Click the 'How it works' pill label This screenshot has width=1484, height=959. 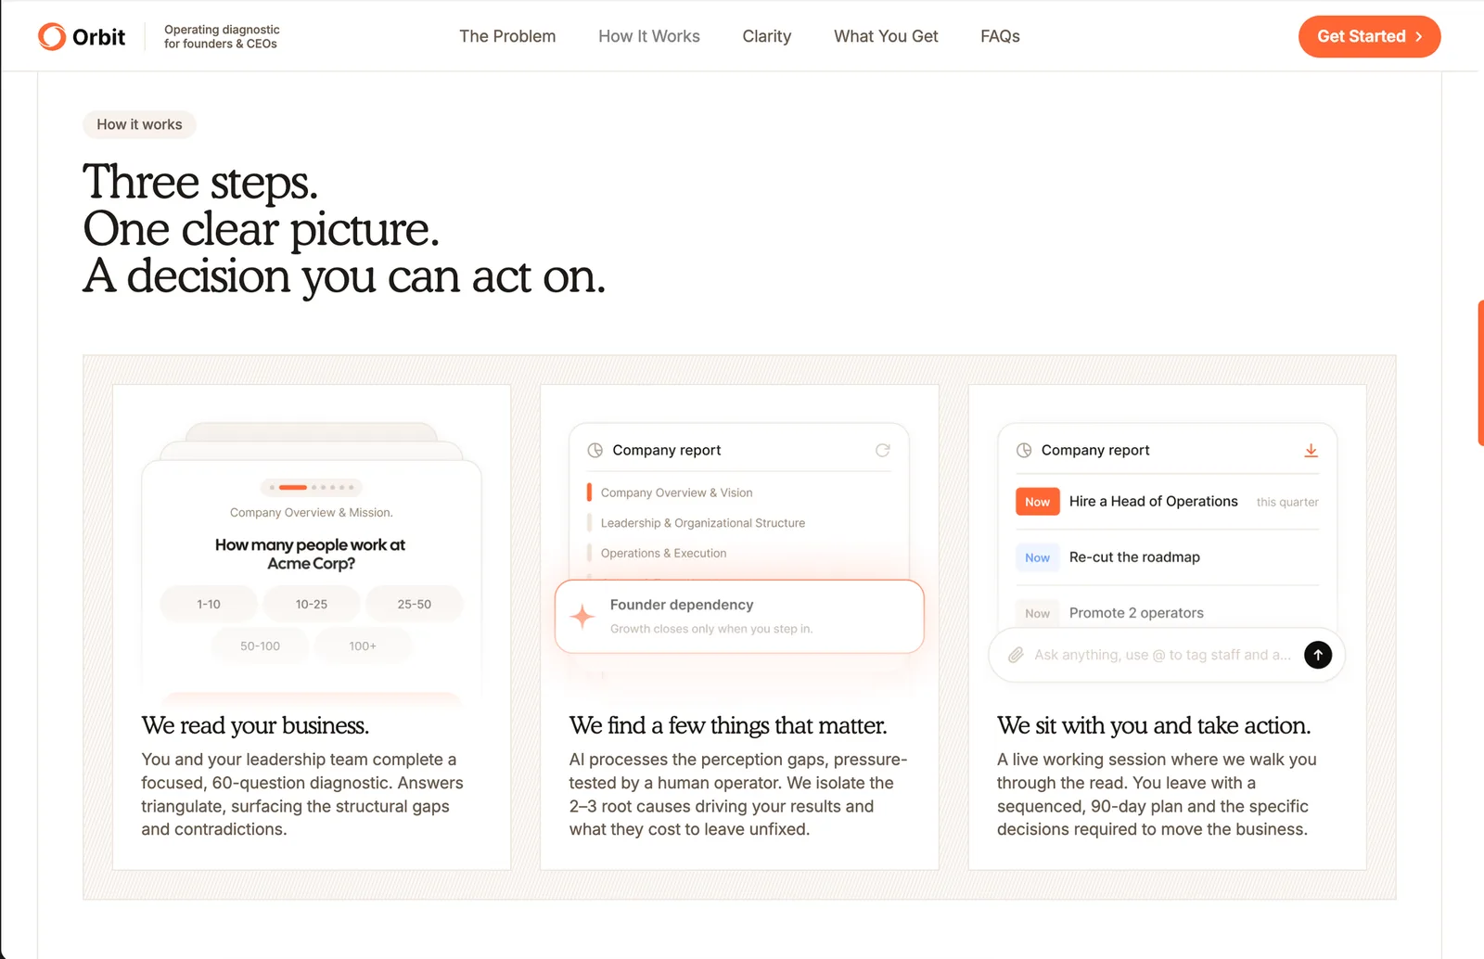139,124
